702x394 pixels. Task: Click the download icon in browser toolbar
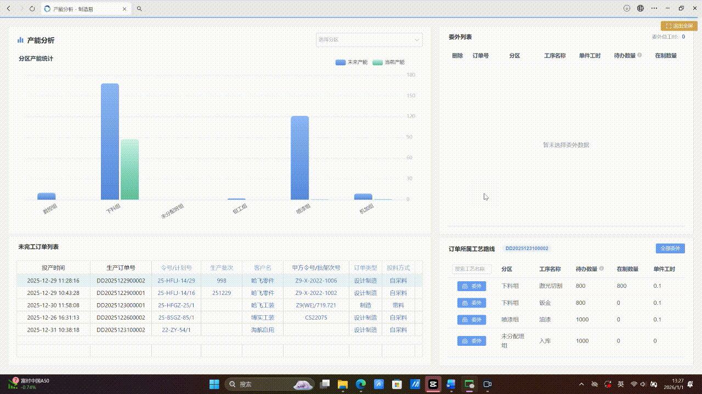627,9
